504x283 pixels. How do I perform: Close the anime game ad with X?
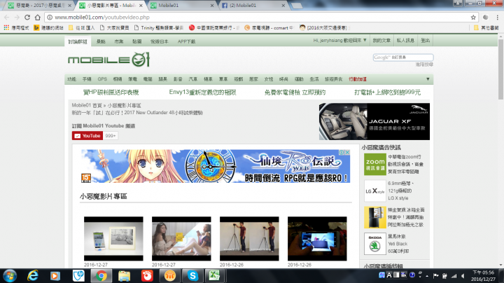point(347,153)
